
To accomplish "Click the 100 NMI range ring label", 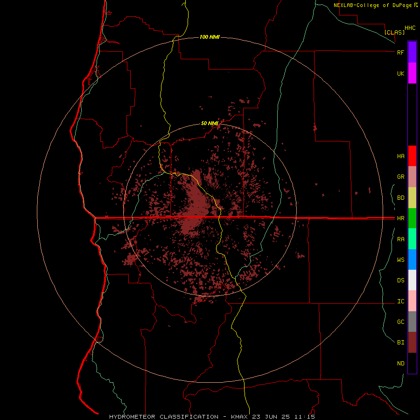I will (x=210, y=37).
